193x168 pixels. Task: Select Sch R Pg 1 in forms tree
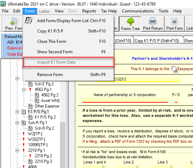pyautogui.click(x=37, y=122)
